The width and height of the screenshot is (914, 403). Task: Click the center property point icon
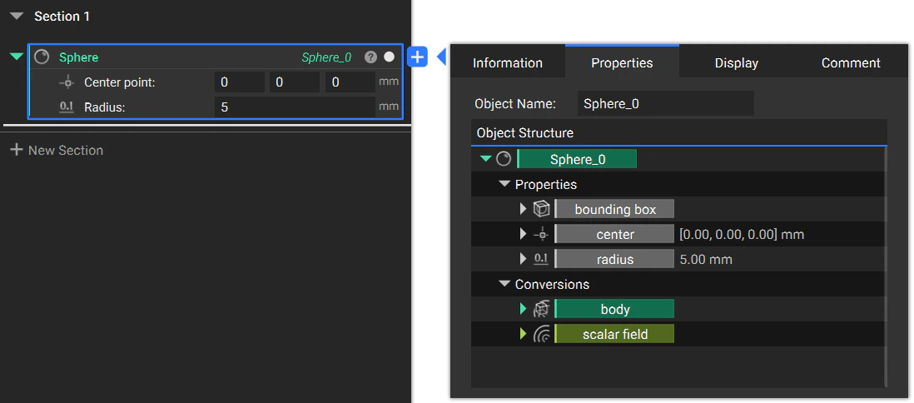pyautogui.click(x=542, y=235)
